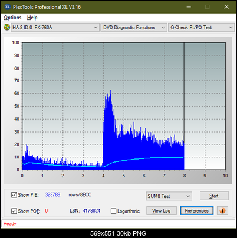Viewport: 237px width, 238px height.
Task: Click the orange info icon button
Action: pos(222,211)
